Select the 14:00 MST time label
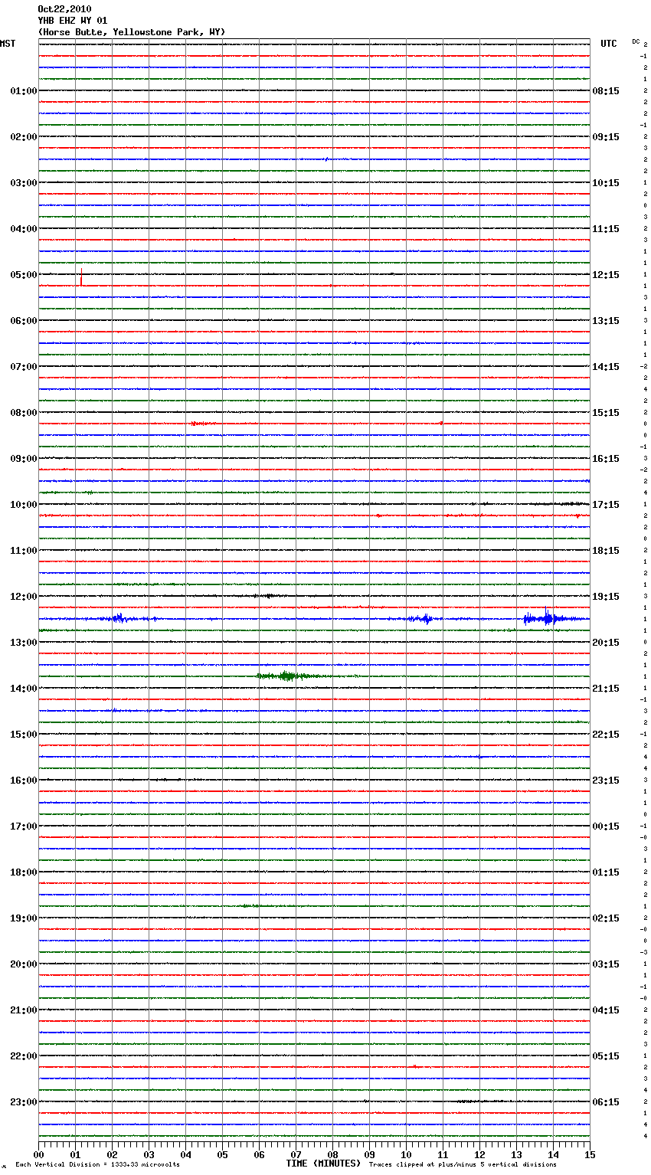651x1175 pixels. click(x=24, y=689)
